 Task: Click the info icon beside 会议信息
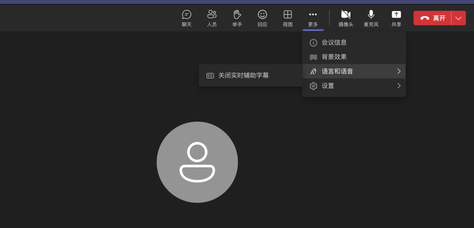[313, 43]
